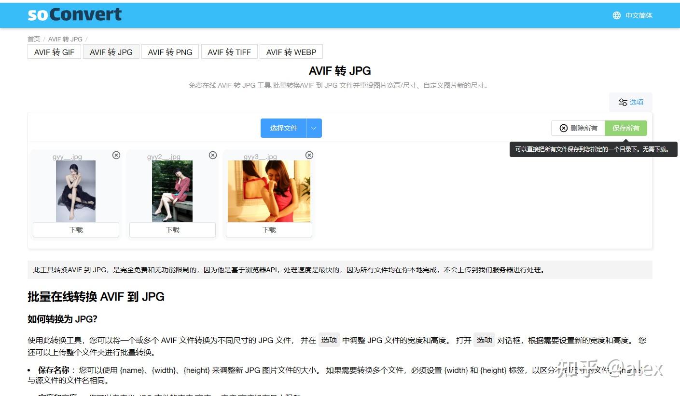Viewport: 680px width, 396px height.
Task: Switch to the AVIF 转 WEBP tab
Action: pos(291,52)
